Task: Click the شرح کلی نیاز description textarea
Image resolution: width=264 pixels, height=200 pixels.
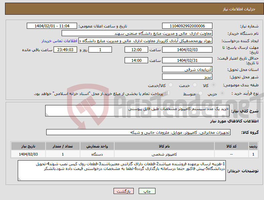Action: tap(137, 111)
